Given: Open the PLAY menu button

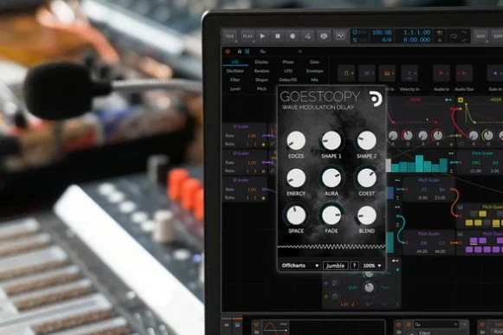Looking at the screenshot, I should tap(248, 36).
